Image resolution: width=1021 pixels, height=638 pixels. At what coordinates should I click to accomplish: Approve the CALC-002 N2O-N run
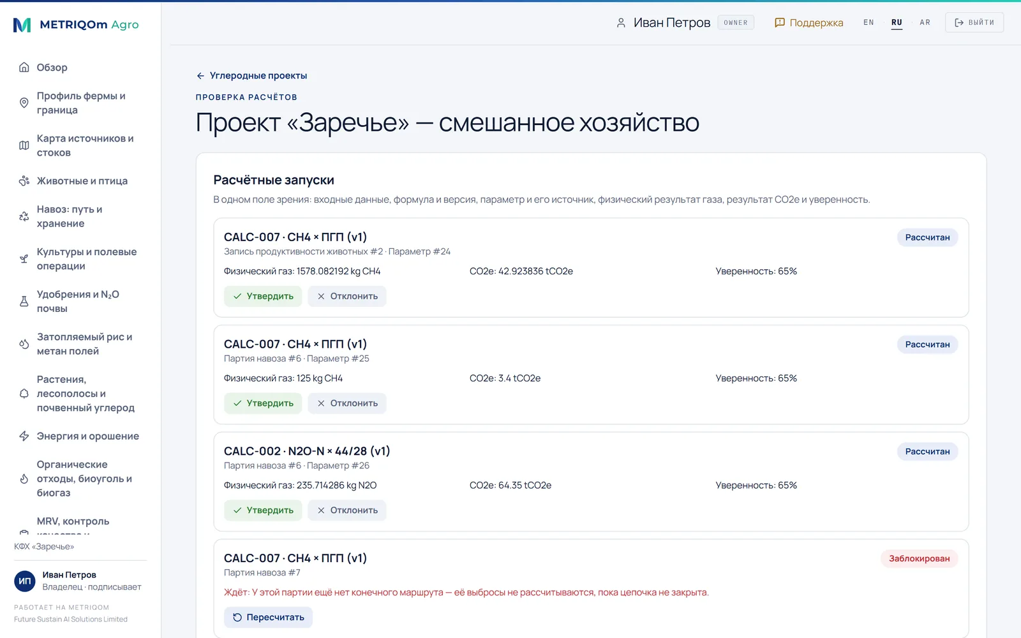(263, 510)
